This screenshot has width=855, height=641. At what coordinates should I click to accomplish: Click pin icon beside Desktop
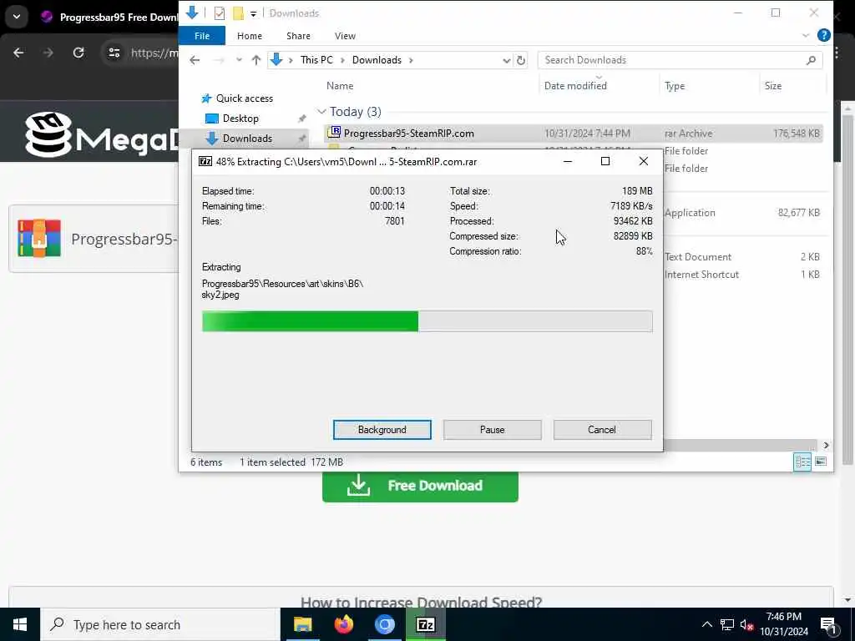click(x=301, y=119)
